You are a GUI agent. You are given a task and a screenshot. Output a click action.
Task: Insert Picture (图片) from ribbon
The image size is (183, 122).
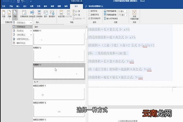click(46, 14)
